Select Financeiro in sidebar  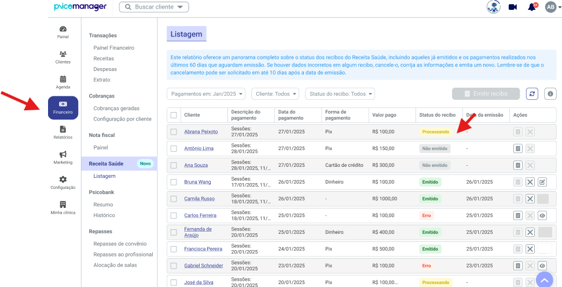(x=63, y=107)
